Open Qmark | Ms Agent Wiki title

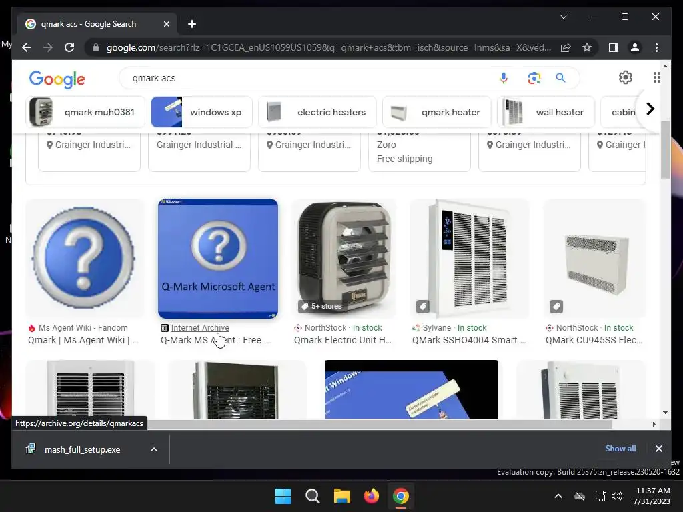point(83,340)
